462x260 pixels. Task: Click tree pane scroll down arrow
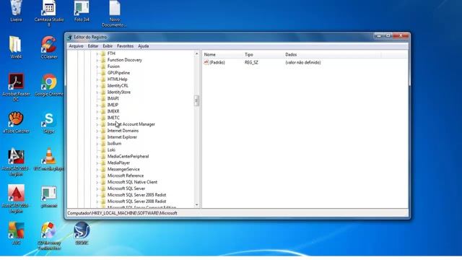coord(196,204)
